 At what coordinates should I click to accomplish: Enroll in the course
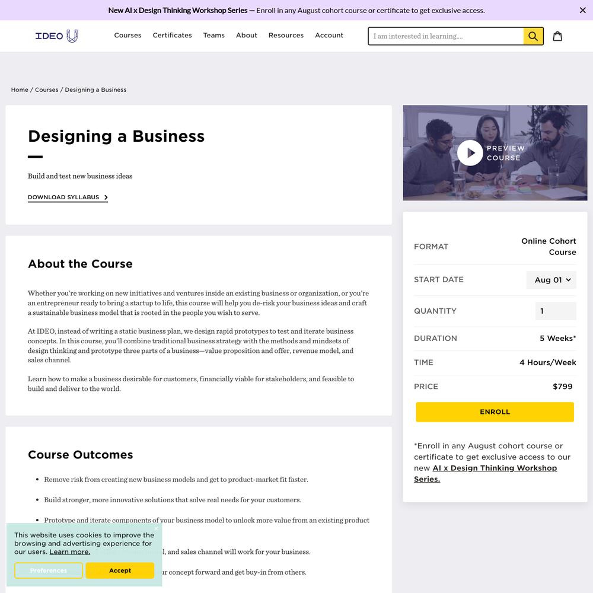[495, 412]
